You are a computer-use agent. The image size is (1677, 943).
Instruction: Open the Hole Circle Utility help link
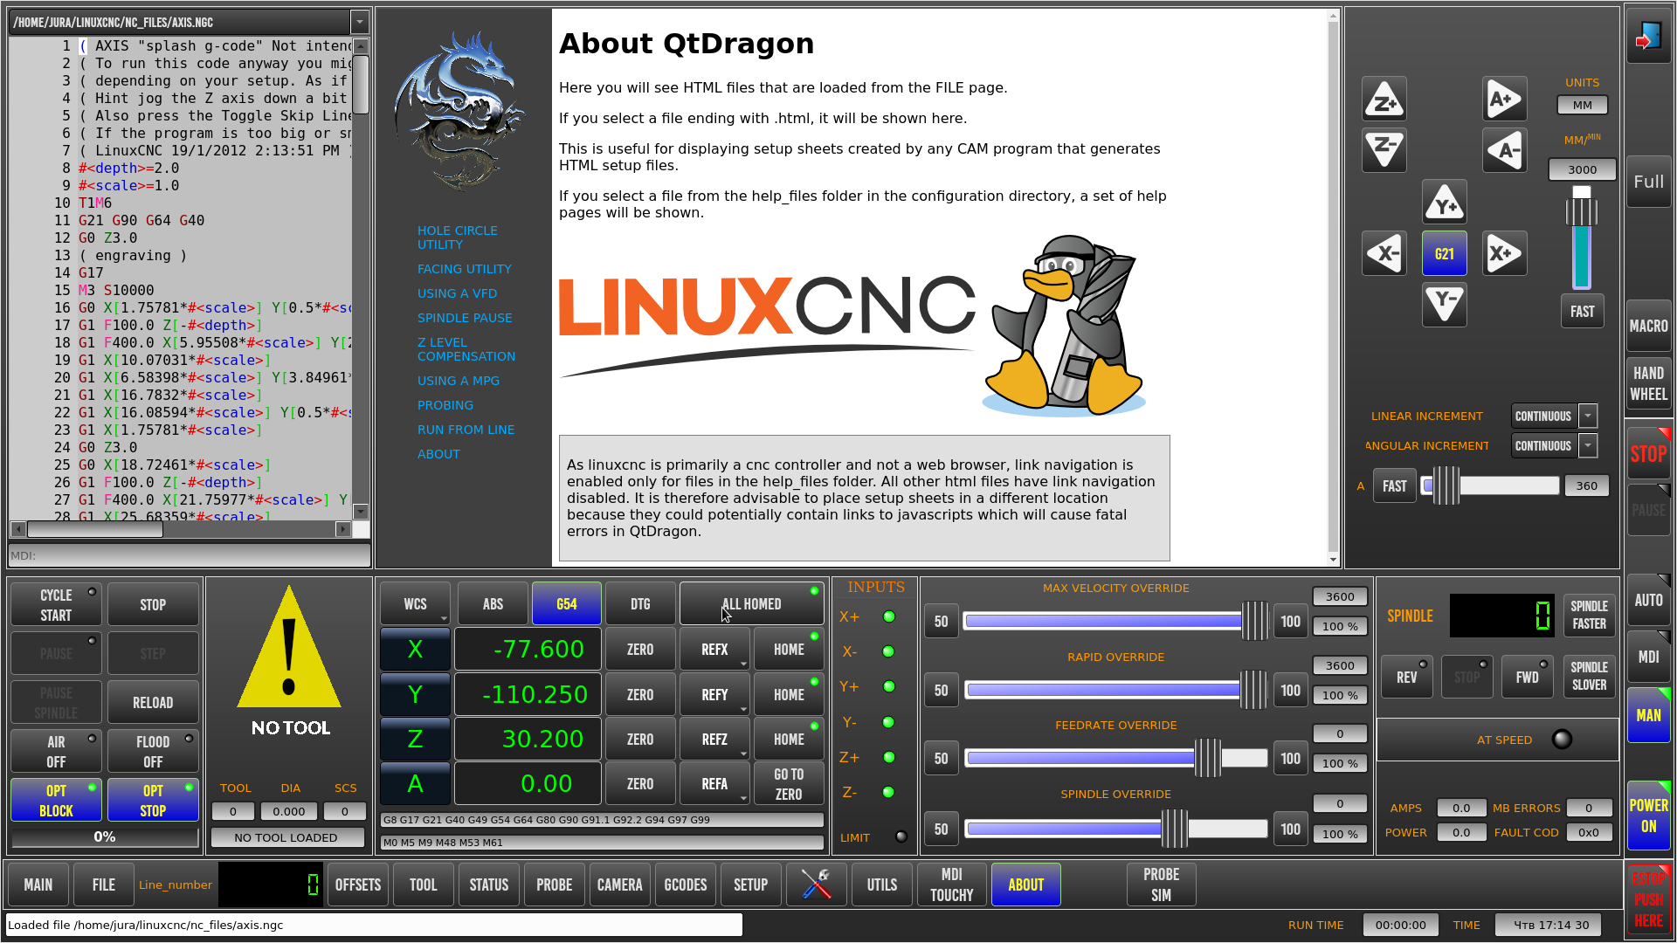coord(458,237)
